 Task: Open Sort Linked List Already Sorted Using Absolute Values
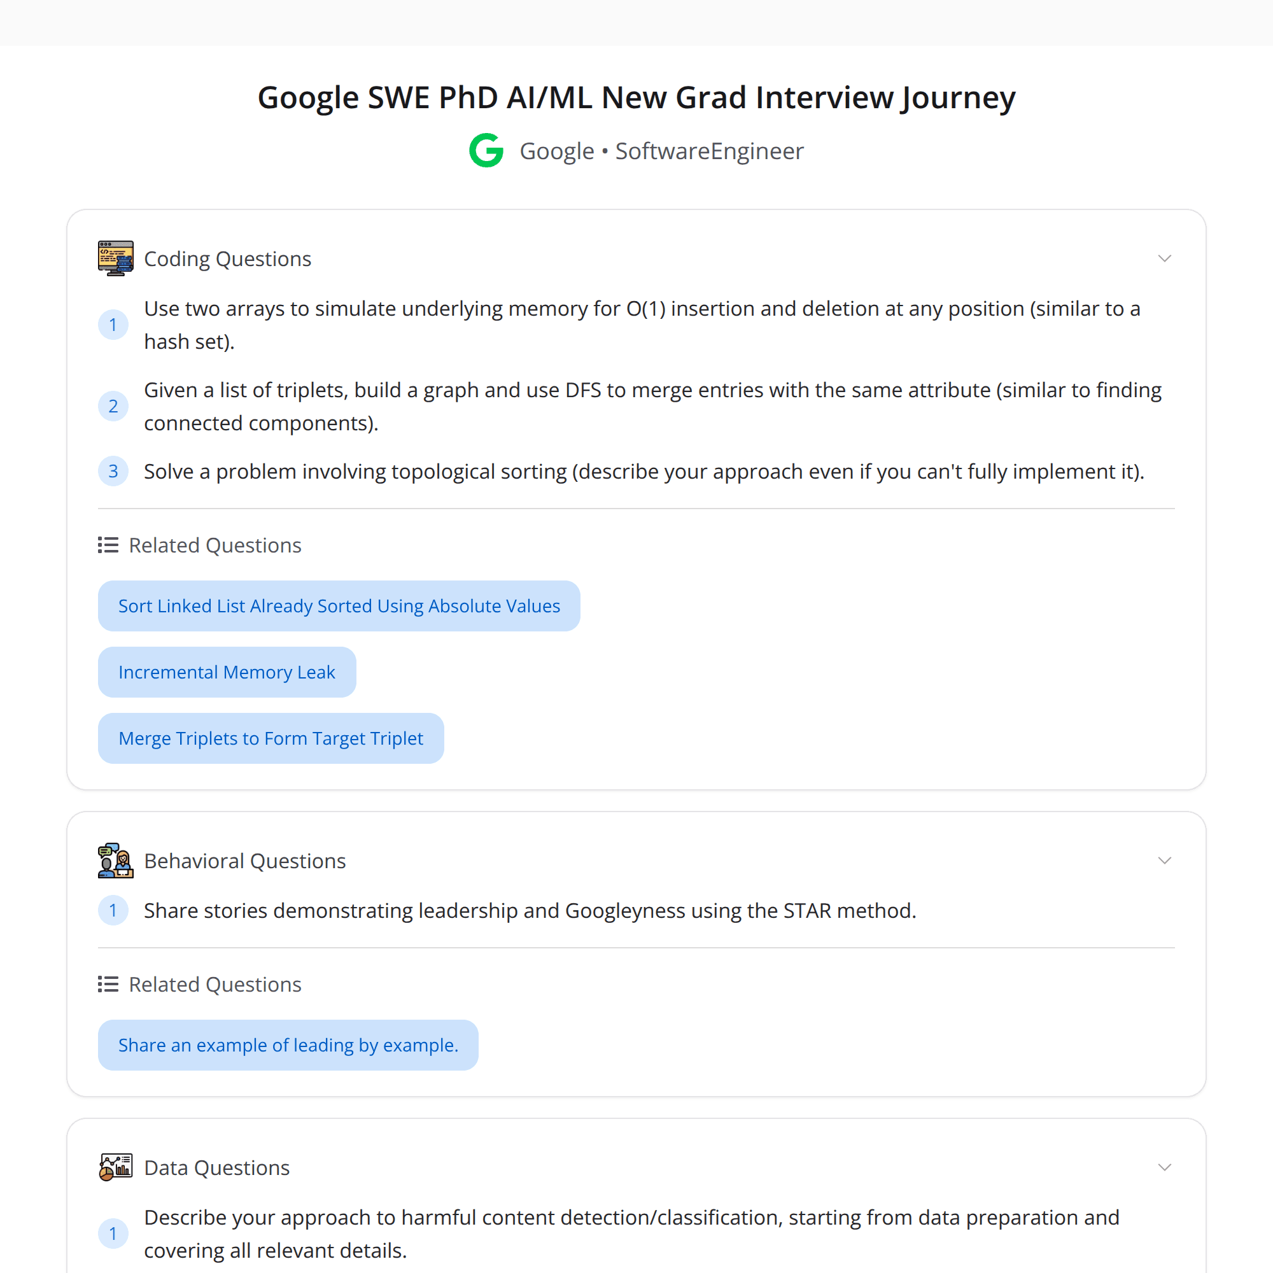pos(339,605)
